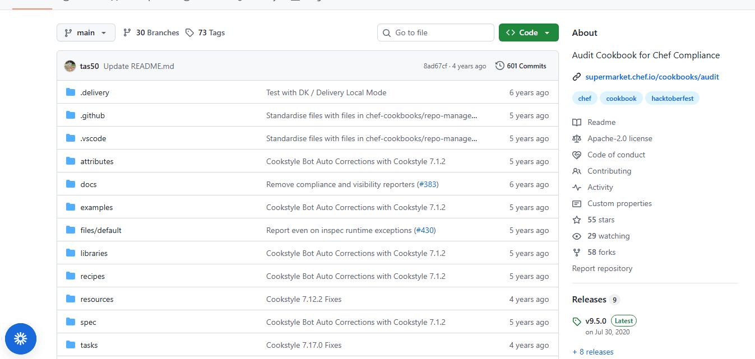The width and height of the screenshot is (755, 359).
Task: Open the resources folder
Action: pos(97,299)
